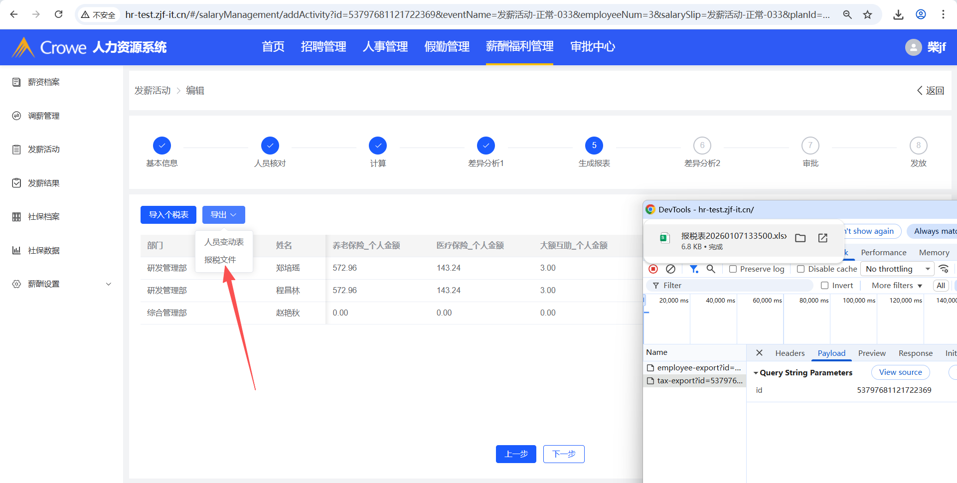Close the request details panel
This screenshot has height=483, width=957.
point(759,353)
